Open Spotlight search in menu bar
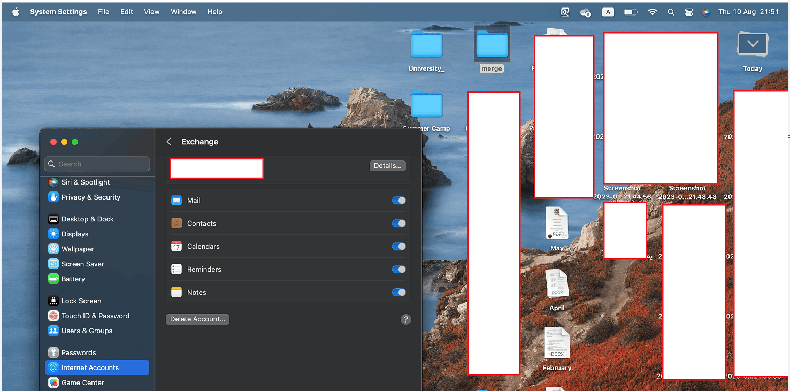This screenshot has width=790, height=391. pos(671,12)
